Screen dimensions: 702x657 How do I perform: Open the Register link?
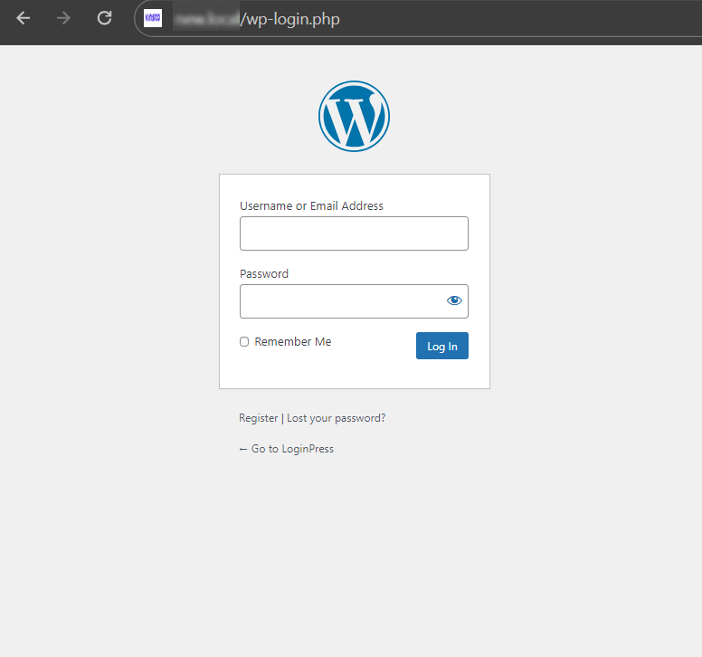tap(259, 418)
